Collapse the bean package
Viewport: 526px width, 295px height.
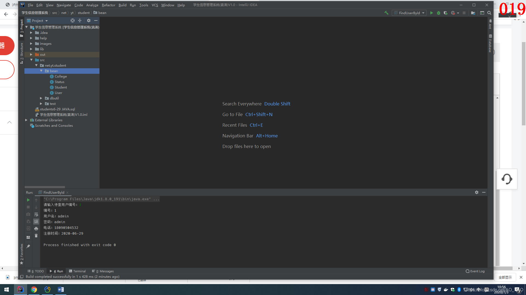click(x=41, y=71)
